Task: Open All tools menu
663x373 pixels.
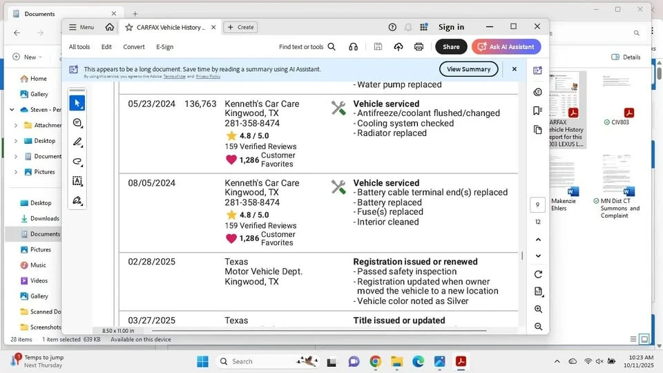Action: click(79, 47)
